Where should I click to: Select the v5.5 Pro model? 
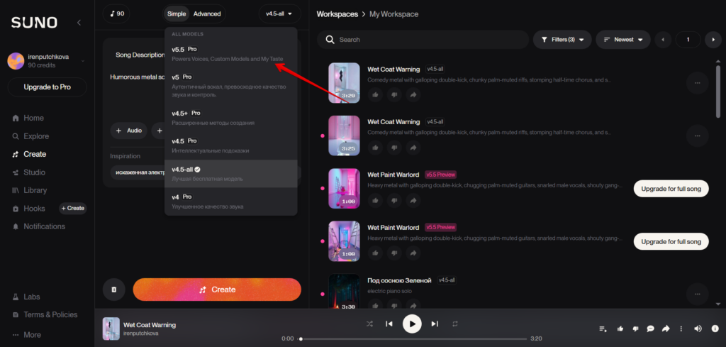point(230,54)
